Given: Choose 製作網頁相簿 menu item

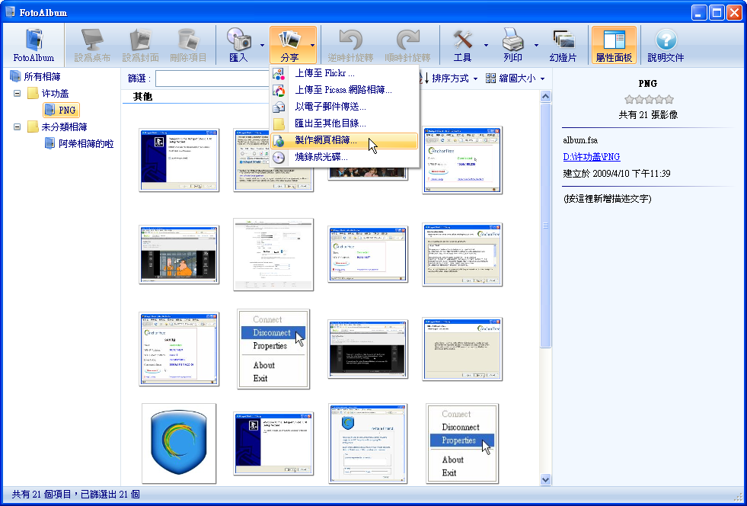Looking at the screenshot, I should click(x=344, y=141).
